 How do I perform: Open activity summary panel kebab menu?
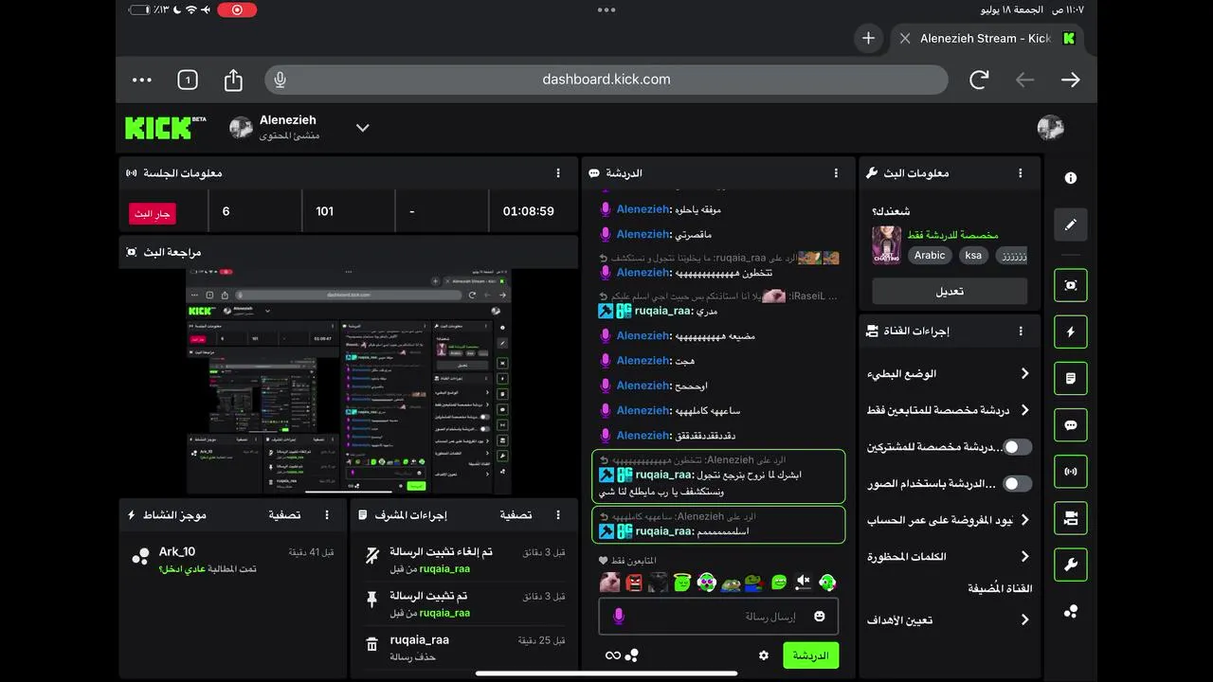(327, 514)
